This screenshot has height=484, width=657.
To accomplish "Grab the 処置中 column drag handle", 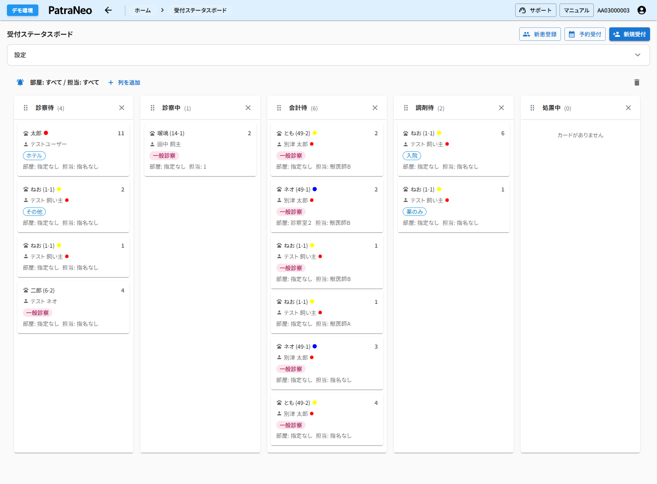I will coord(533,108).
